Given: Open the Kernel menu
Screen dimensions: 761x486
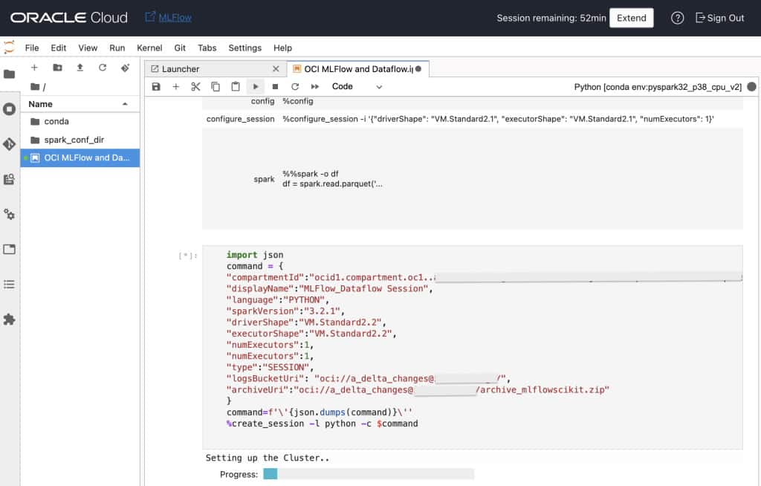Looking at the screenshot, I should (x=149, y=48).
